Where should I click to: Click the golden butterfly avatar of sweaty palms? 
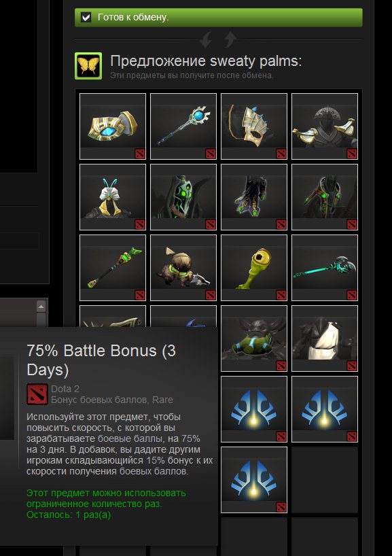tap(88, 66)
